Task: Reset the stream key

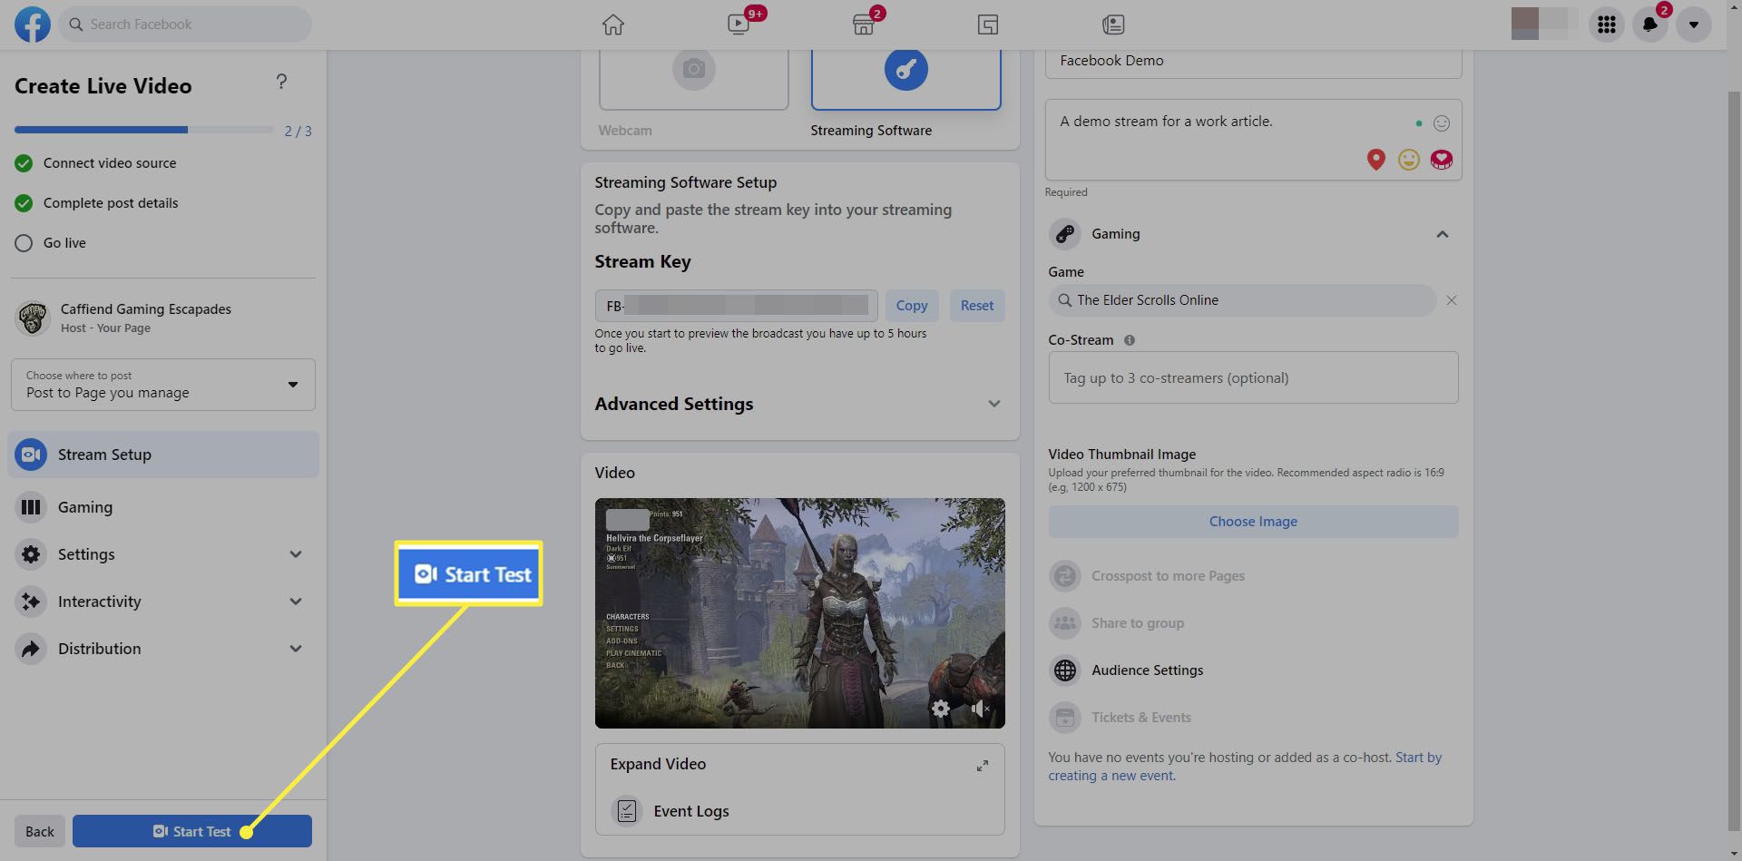Action: pos(977,306)
